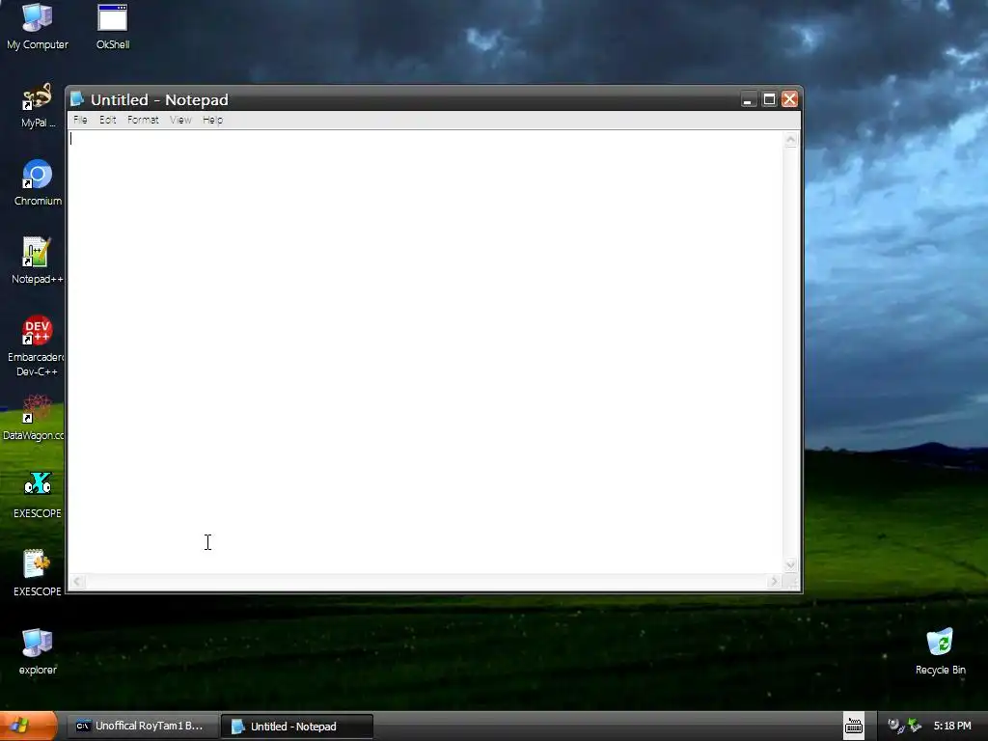Open the Windows Start button
Viewport: 988px width, 741px height.
click(28, 726)
